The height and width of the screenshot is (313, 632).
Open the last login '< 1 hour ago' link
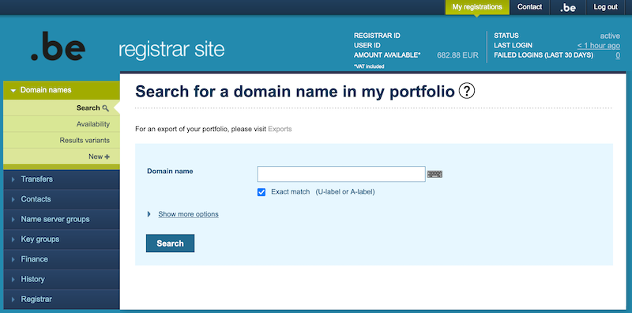click(x=599, y=46)
